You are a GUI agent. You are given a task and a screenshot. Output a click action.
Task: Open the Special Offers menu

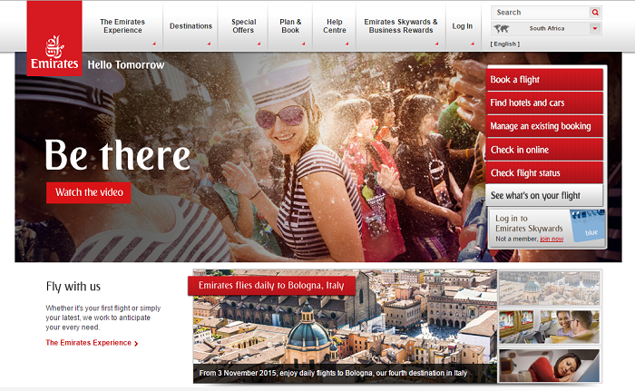click(x=243, y=26)
